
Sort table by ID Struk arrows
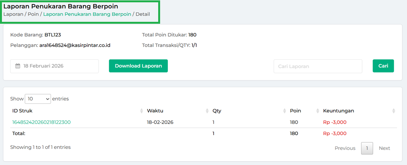point(141,111)
